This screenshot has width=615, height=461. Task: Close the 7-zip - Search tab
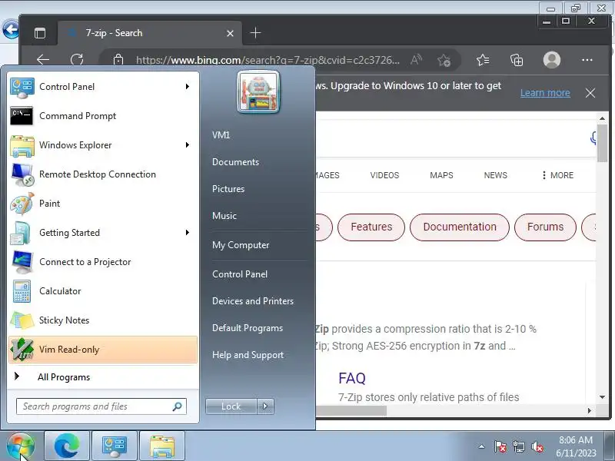click(230, 33)
